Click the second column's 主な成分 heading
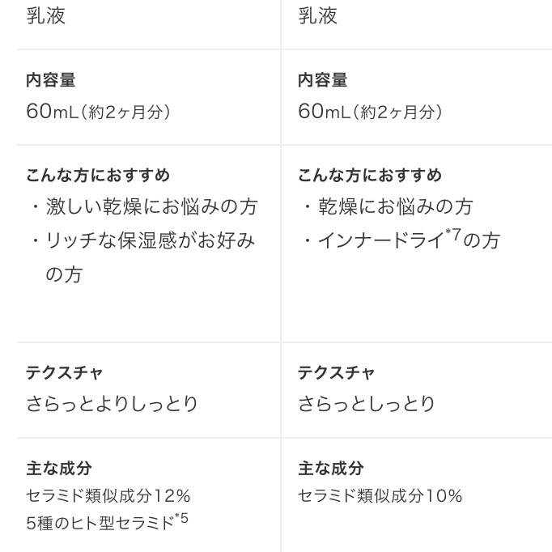 [x=331, y=468]
